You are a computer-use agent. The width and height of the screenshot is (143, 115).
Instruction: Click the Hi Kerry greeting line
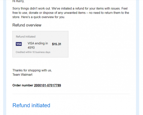click(18, 1)
